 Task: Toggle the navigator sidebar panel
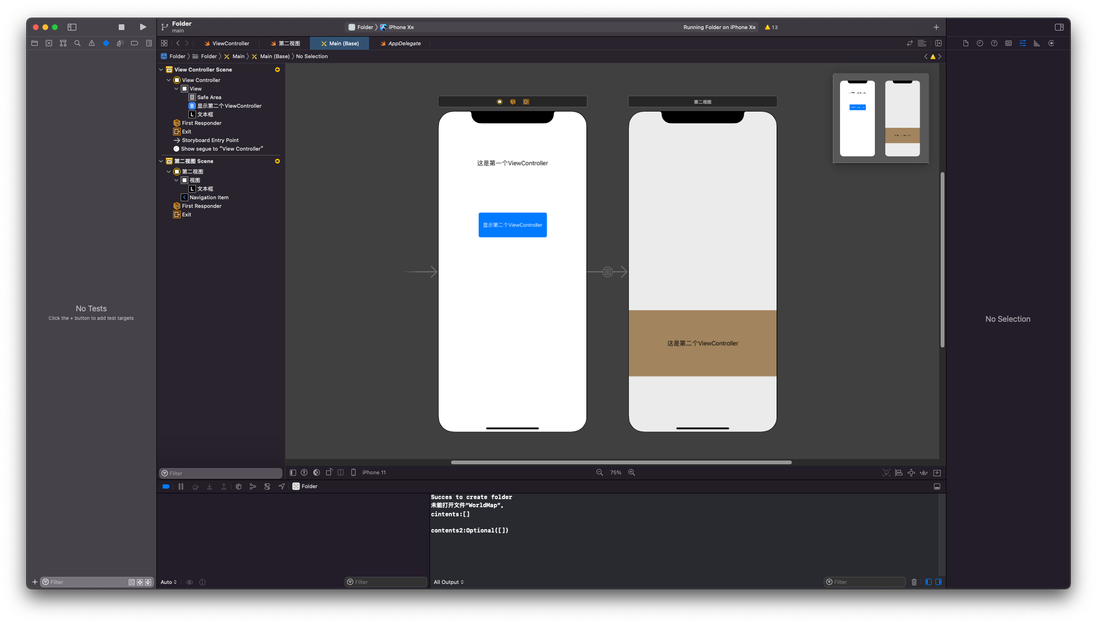pyautogui.click(x=72, y=27)
